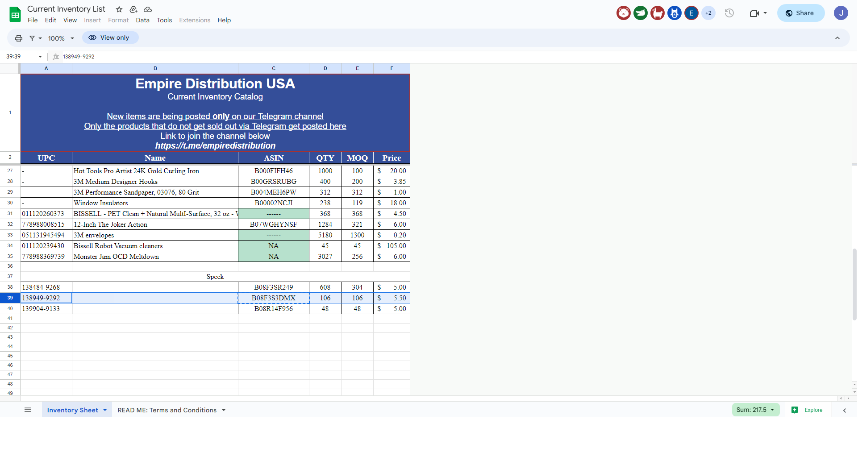Open the J account avatar

pyautogui.click(x=841, y=13)
